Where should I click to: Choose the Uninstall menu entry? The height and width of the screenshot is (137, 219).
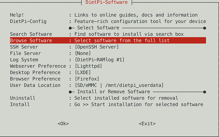point(23,98)
